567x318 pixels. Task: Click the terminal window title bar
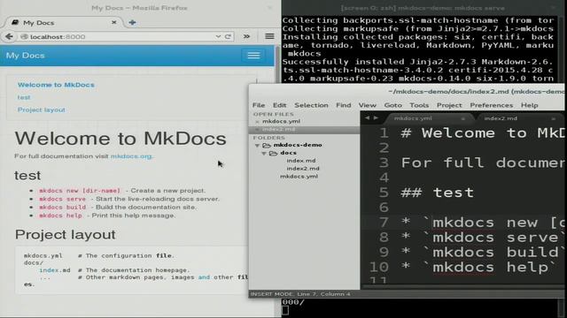pyautogui.click(x=423, y=8)
